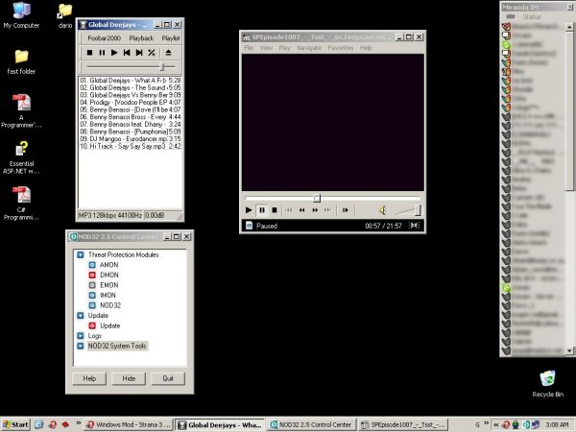Select track 08 Benny Benassi Pumphonia
This screenshot has height=432, width=576.
pyautogui.click(x=130, y=132)
